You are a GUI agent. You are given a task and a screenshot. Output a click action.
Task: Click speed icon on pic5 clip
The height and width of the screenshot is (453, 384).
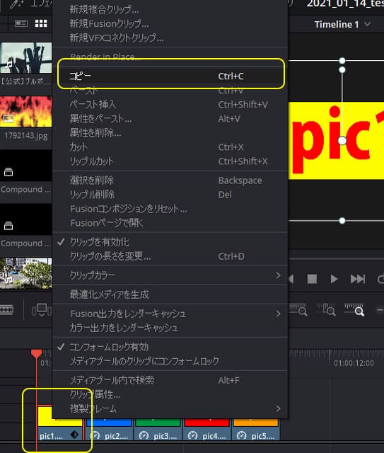(x=241, y=435)
